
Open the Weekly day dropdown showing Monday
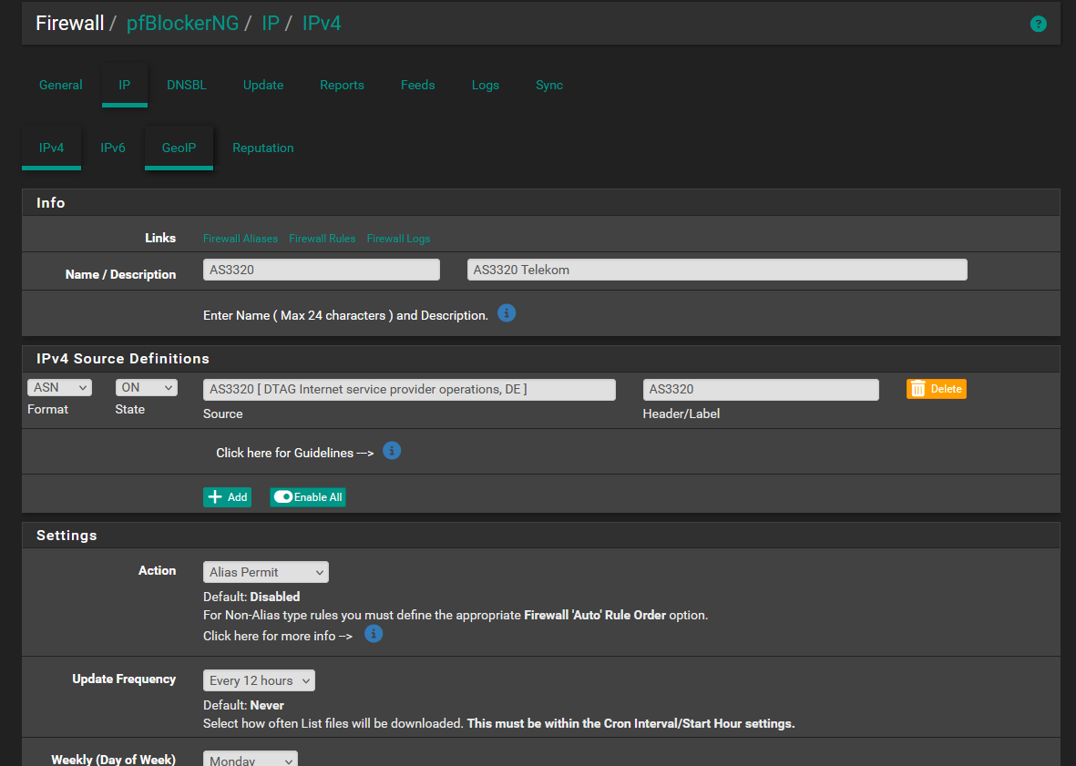250,759
